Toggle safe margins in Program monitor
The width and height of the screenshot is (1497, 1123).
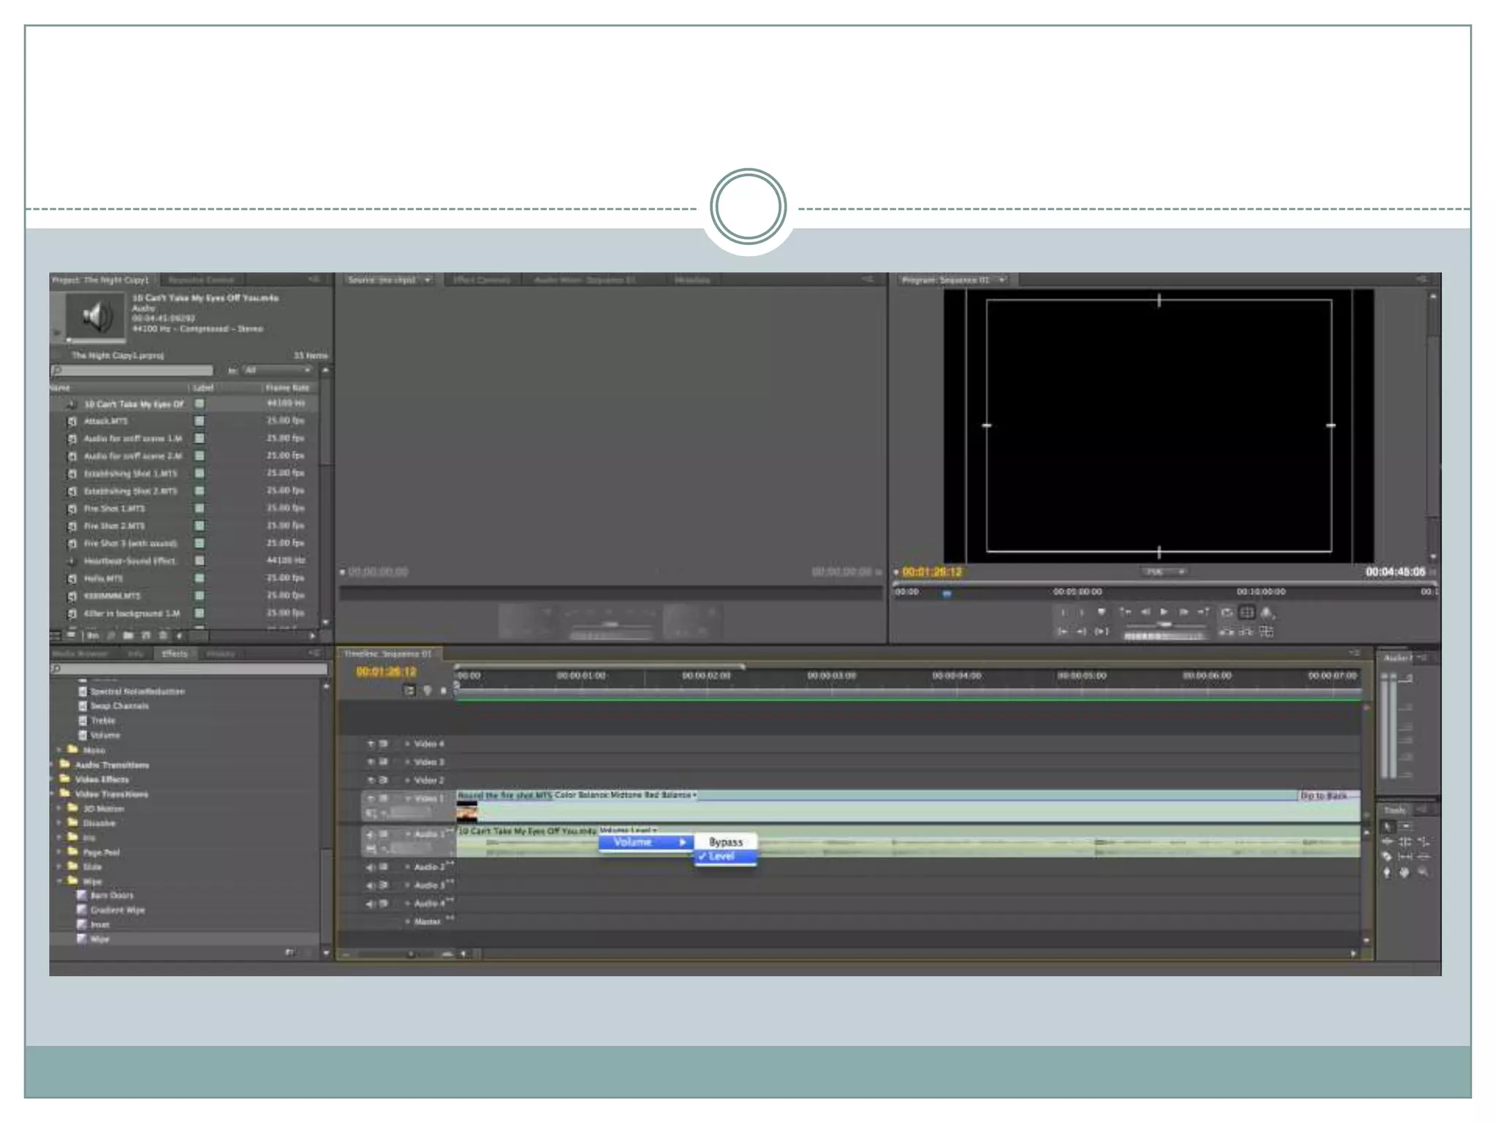(1247, 613)
